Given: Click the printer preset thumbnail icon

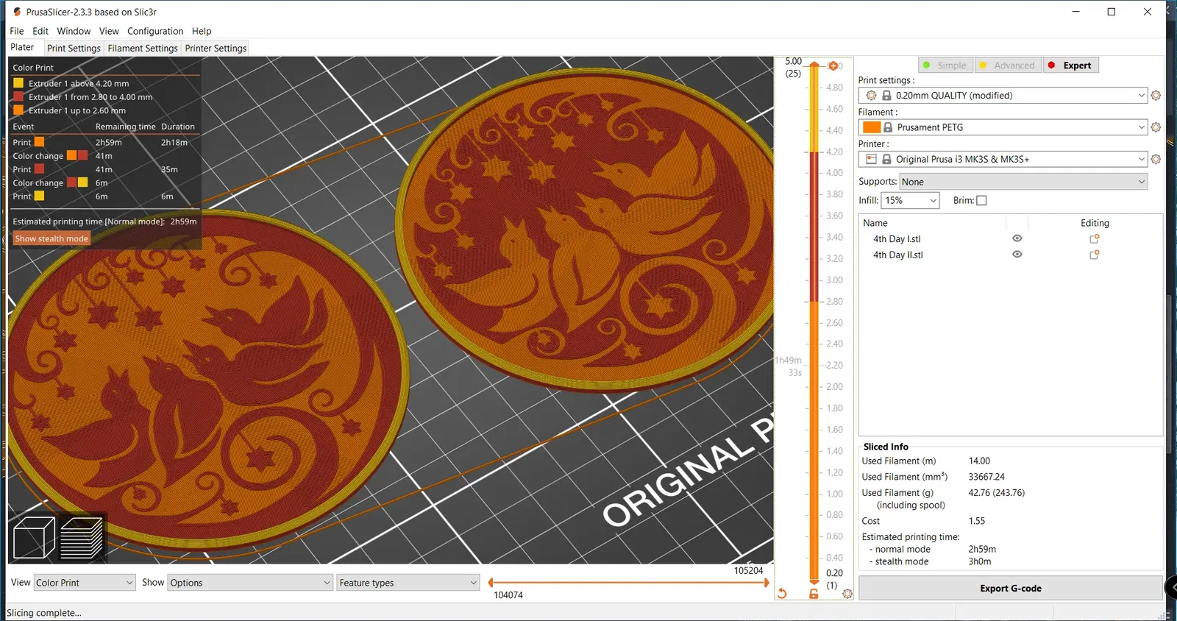Looking at the screenshot, I should point(871,159).
